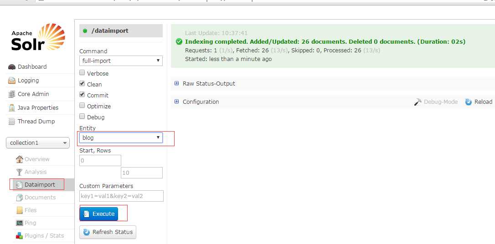Click the Refresh Status circular arrow icon
The image size is (495, 244).
click(x=86, y=232)
